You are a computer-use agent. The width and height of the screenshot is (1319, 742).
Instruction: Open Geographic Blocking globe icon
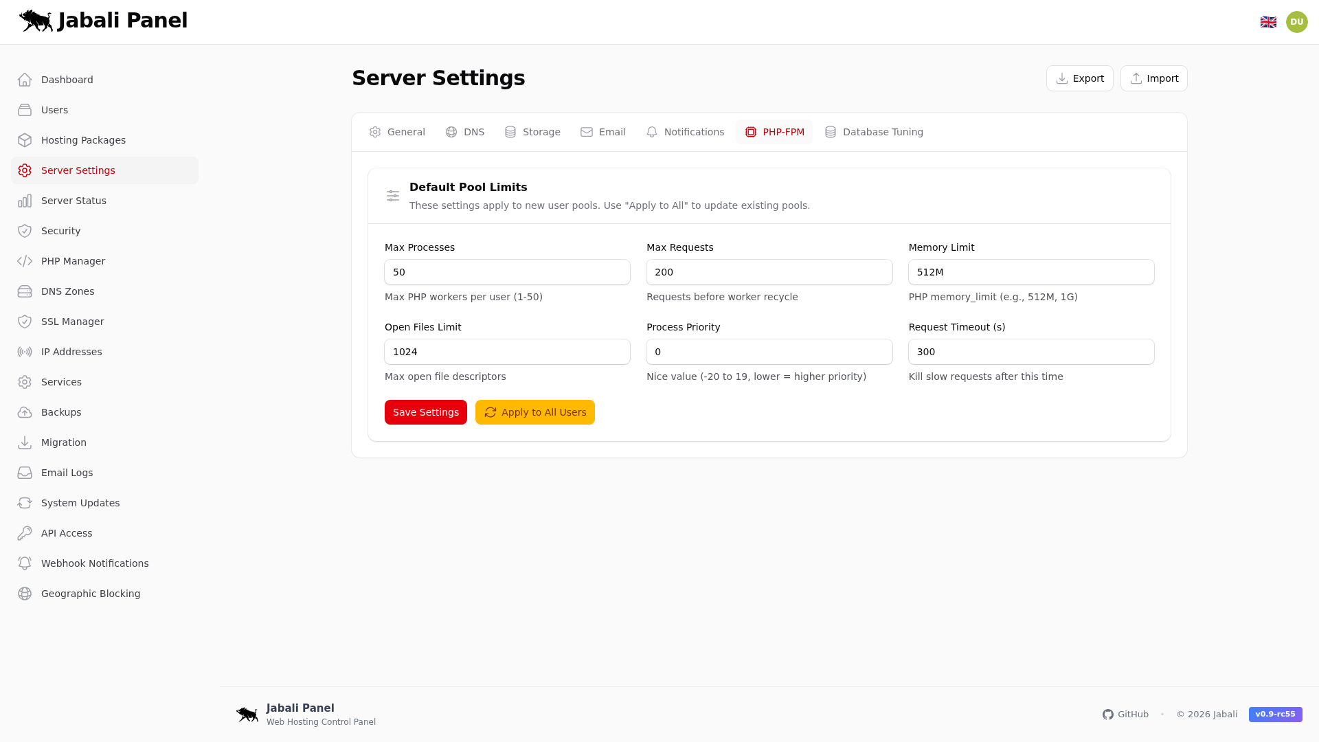tap(25, 594)
